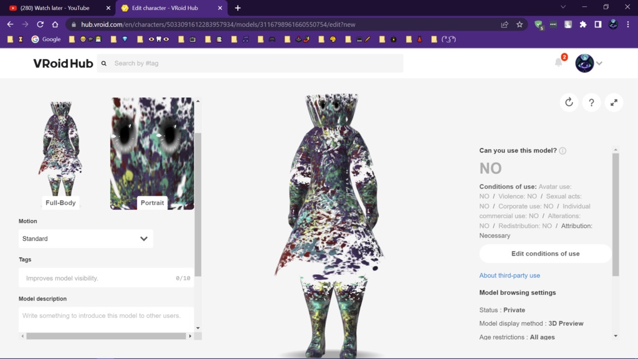Open the green shield extension
The width and height of the screenshot is (638, 359).
539,25
